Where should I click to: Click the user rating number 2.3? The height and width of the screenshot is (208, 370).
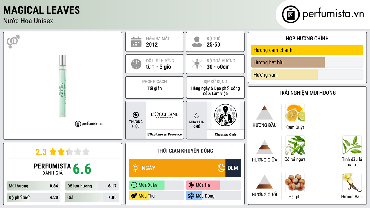click(41, 152)
